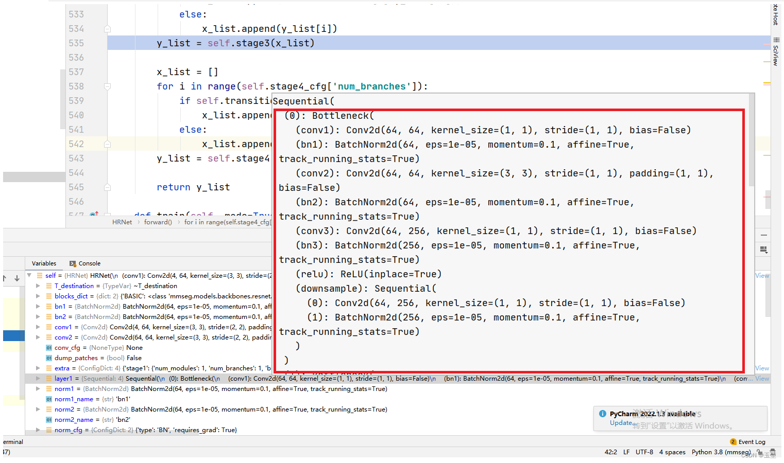Image resolution: width=784 pixels, height=463 pixels.
Task: Expand the conv1 variable node
Action: 38,327
